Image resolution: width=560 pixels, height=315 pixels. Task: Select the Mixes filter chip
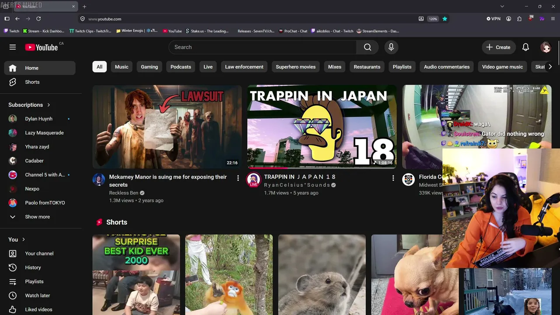pyautogui.click(x=335, y=67)
